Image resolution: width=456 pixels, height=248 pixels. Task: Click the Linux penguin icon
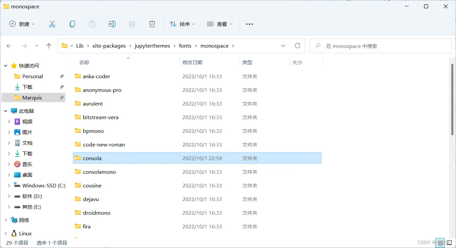tap(14, 233)
